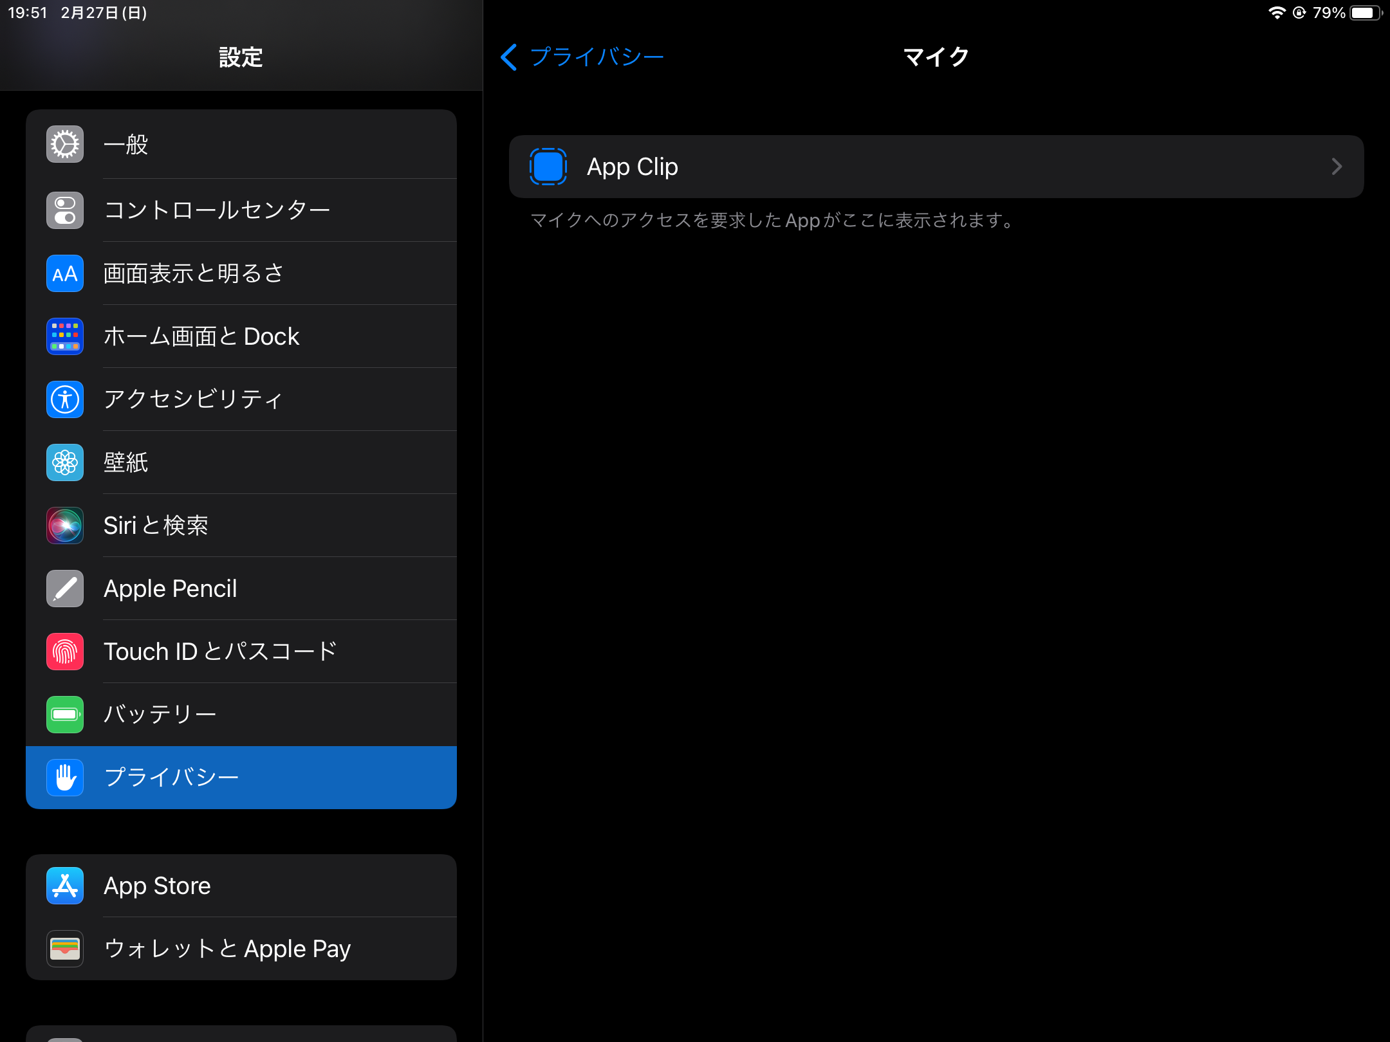This screenshot has height=1042, width=1390.
Task: Tap the green Battery icon
Action: click(x=65, y=715)
